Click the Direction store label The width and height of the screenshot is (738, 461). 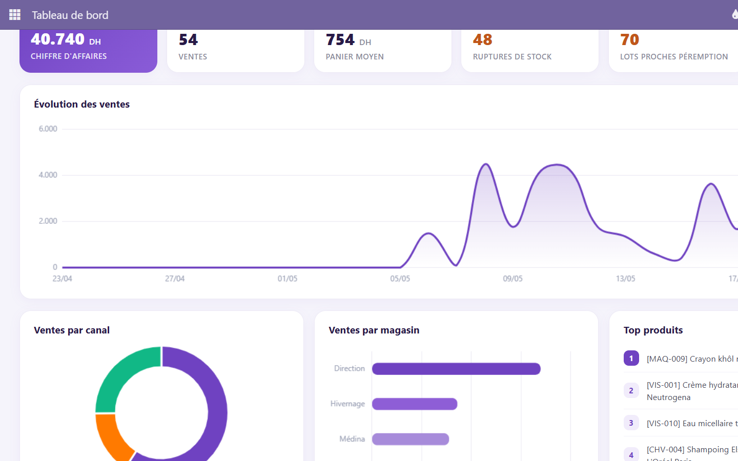coord(350,368)
